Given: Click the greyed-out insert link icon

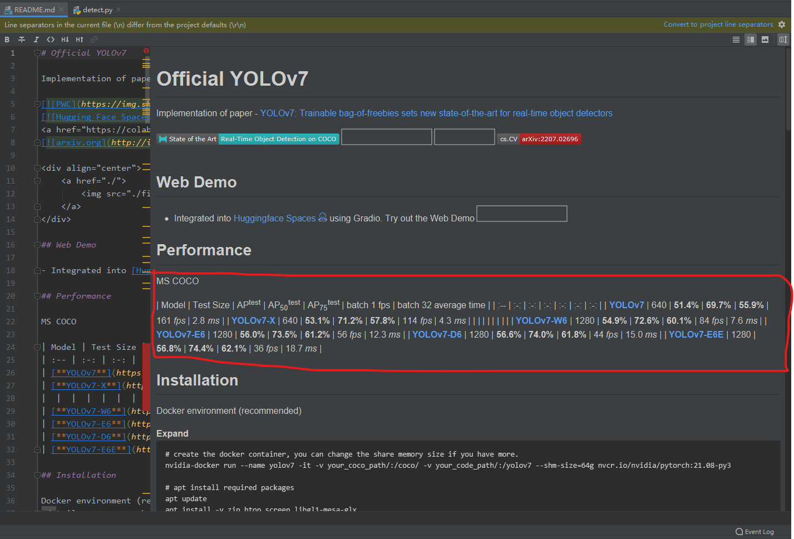Looking at the screenshot, I should (x=94, y=39).
